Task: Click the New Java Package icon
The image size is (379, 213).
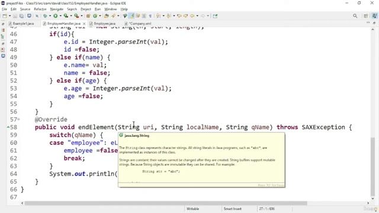Action: (88, 16)
